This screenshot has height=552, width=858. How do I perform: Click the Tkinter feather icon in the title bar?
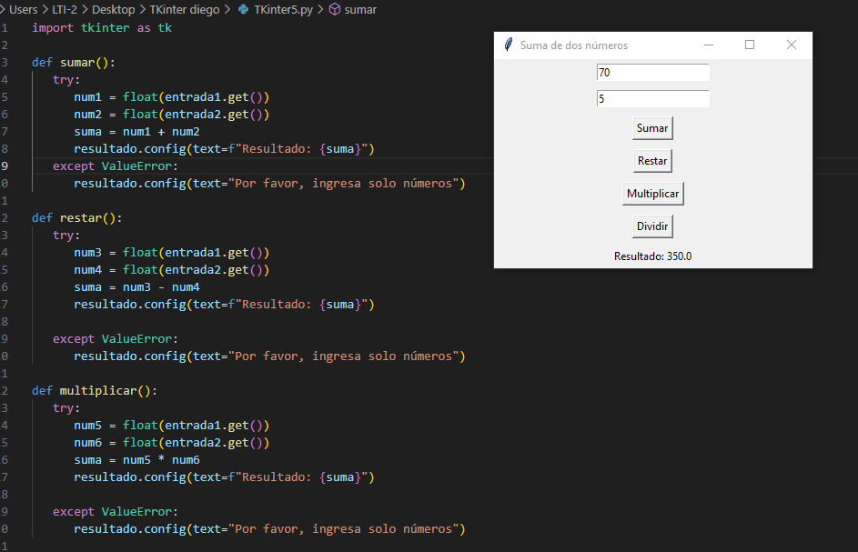(x=509, y=45)
